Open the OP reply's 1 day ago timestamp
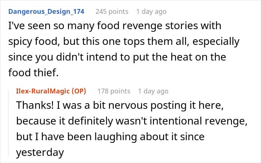This screenshot has height=163, width=261. coord(153,91)
